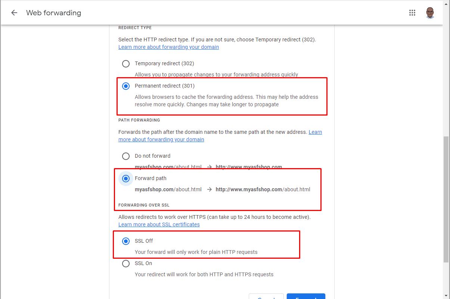Select SSL On radio button
Viewport: 450px width, 299px height.
click(126, 264)
